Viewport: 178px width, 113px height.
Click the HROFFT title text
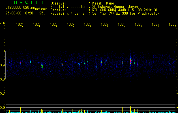[x=29, y=2]
